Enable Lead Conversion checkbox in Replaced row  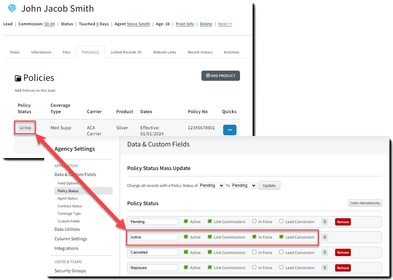pos(281,267)
